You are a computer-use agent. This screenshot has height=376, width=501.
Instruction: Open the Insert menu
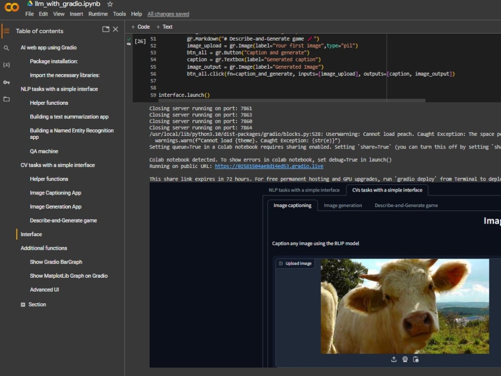(x=76, y=14)
